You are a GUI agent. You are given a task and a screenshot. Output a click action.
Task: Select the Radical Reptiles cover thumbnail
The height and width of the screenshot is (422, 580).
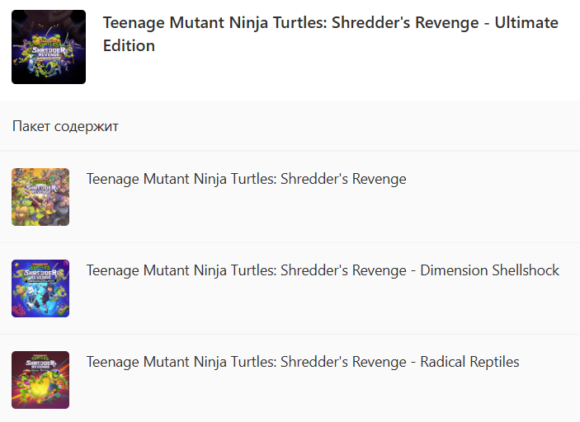click(x=40, y=380)
